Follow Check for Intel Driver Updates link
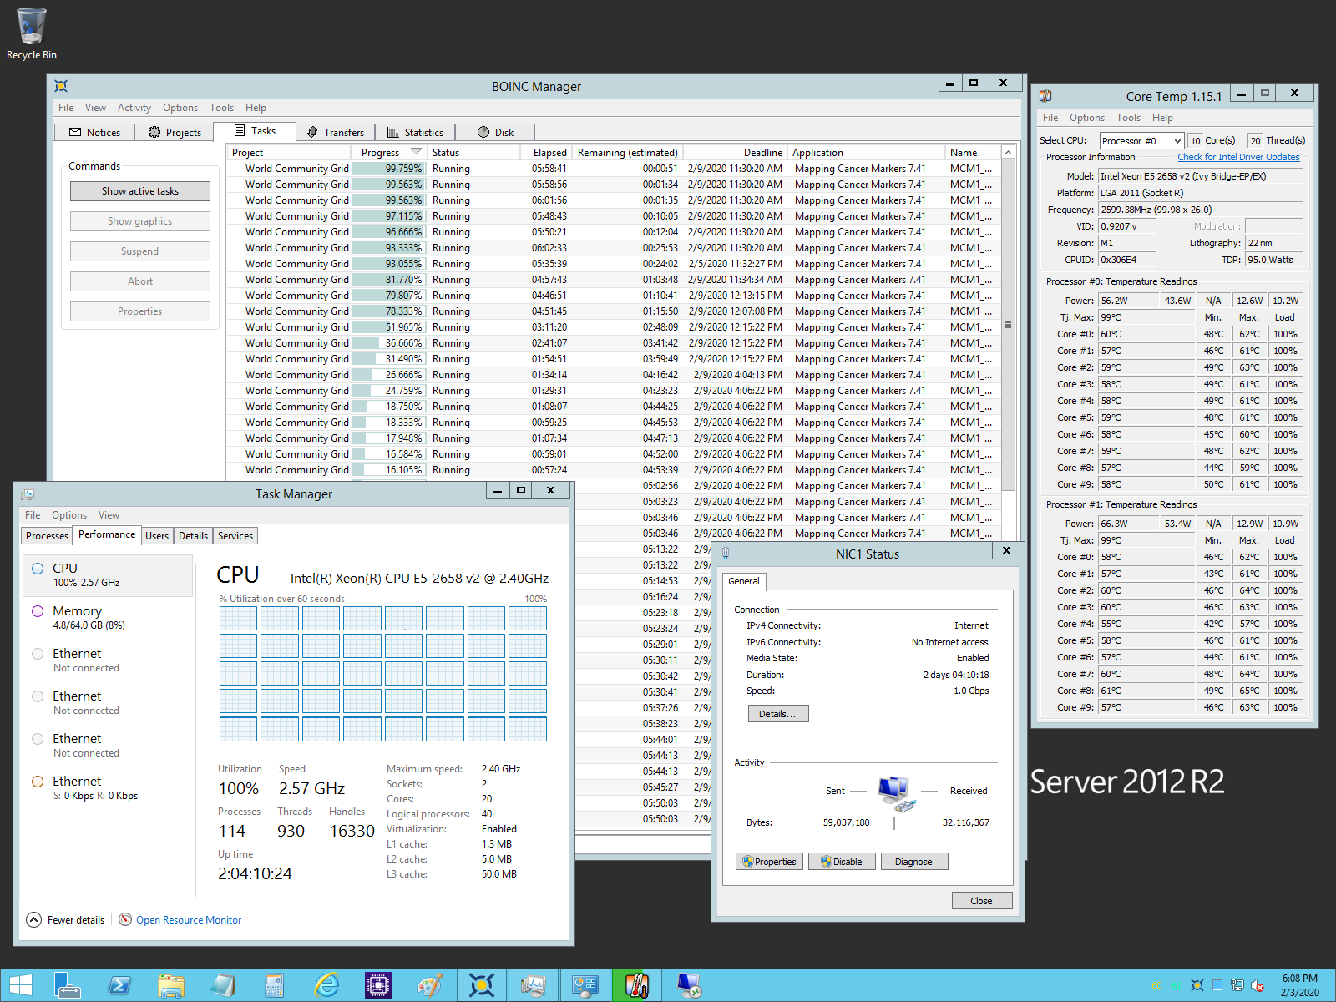 coord(1238,157)
